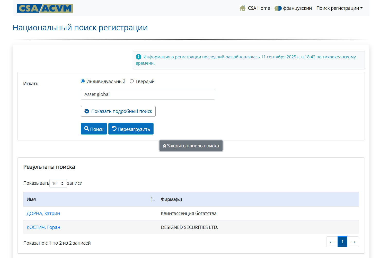Open the Поиск регистрации dropdown menu
This screenshot has height=258, width=380.
[339, 8]
